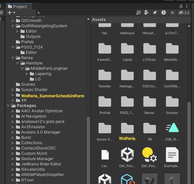Select the yellow Wolferia folder in grid
Viewport: 194px width, 184px height.
127,128
